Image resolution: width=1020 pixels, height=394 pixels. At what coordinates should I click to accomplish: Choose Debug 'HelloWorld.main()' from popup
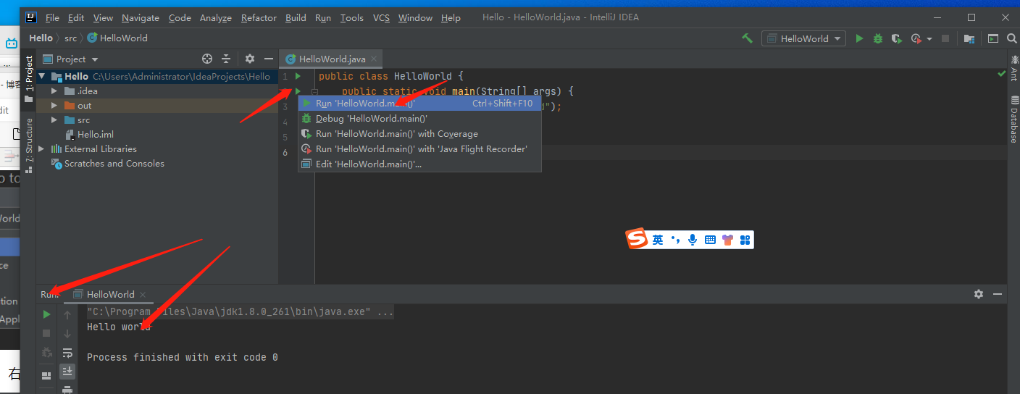pos(419,119)
